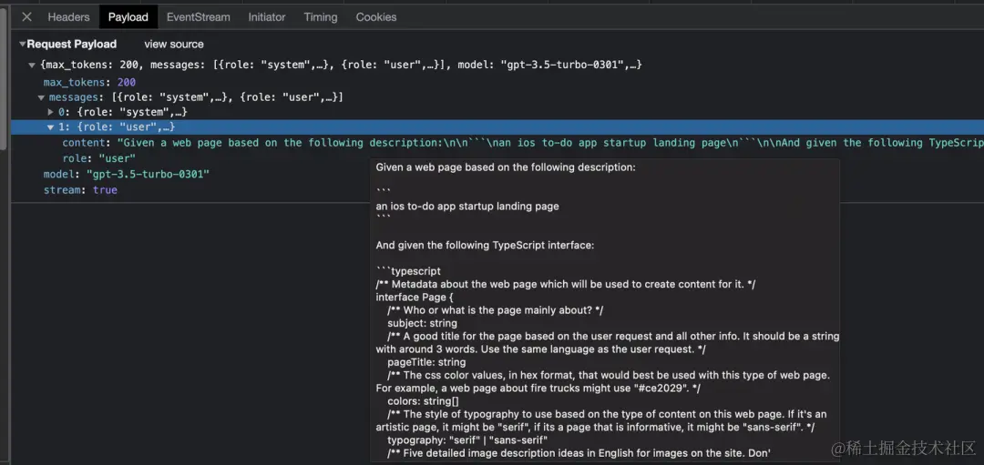Viewport: 984px width, 465px height.
Task: Open the EventStream tab
Action: 199,17
